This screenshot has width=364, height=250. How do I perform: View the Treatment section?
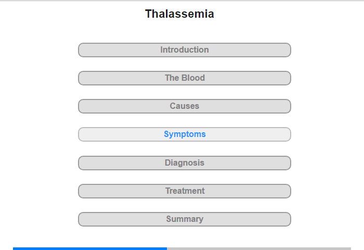[185, 191]
